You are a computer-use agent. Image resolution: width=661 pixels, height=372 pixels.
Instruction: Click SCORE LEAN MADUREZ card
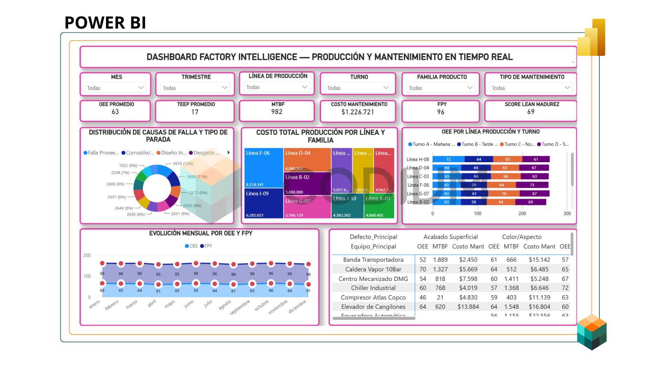tap(531, 111)
